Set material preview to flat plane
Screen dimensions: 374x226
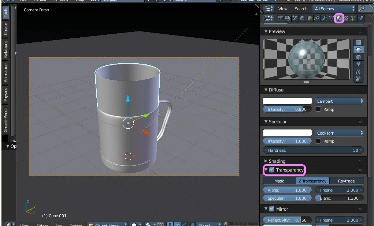pos(359,42)
